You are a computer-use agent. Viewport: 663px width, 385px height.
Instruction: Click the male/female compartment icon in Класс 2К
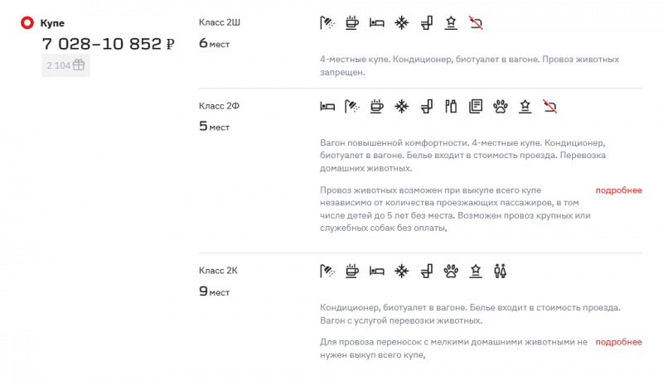pos(500,270)
